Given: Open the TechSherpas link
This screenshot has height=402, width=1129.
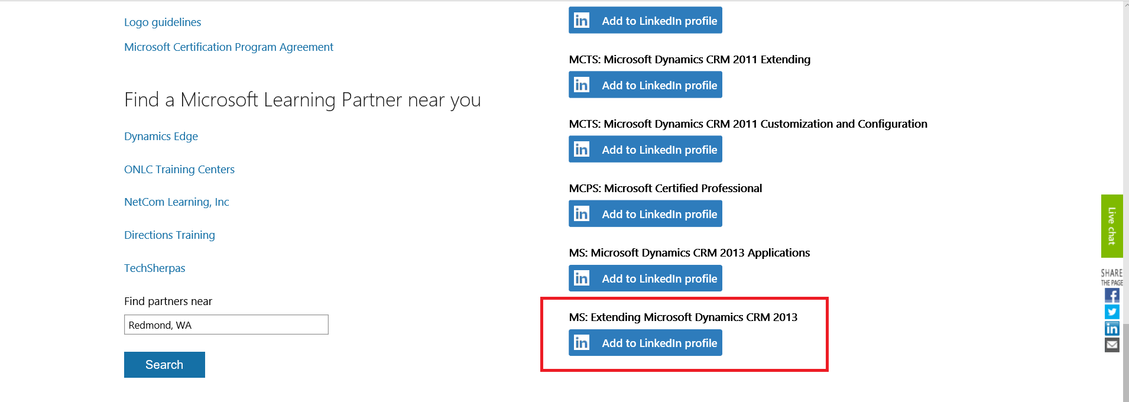Looking at the screenshot, I should pos(154,268).
